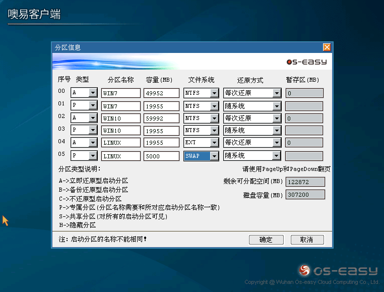Select capacity field containing 49952
This screenshot has width=384, height=292.
pyautogui.click(x=161, y=93)
